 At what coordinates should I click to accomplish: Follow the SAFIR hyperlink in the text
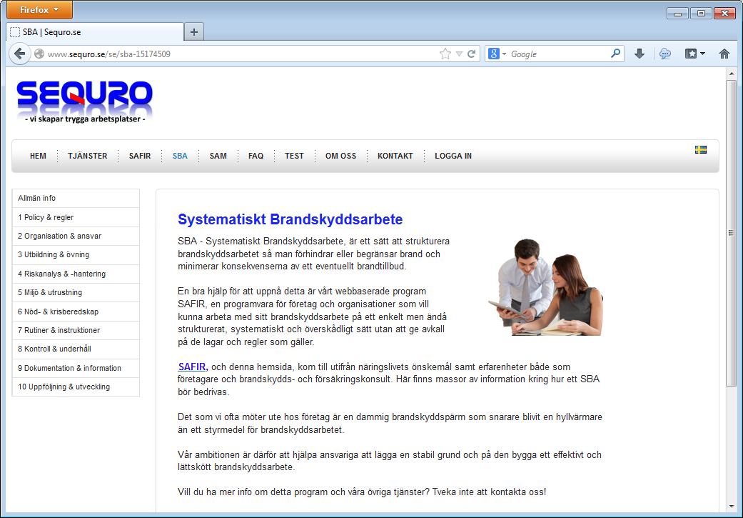pyautogui.click(x=193, y=367)
